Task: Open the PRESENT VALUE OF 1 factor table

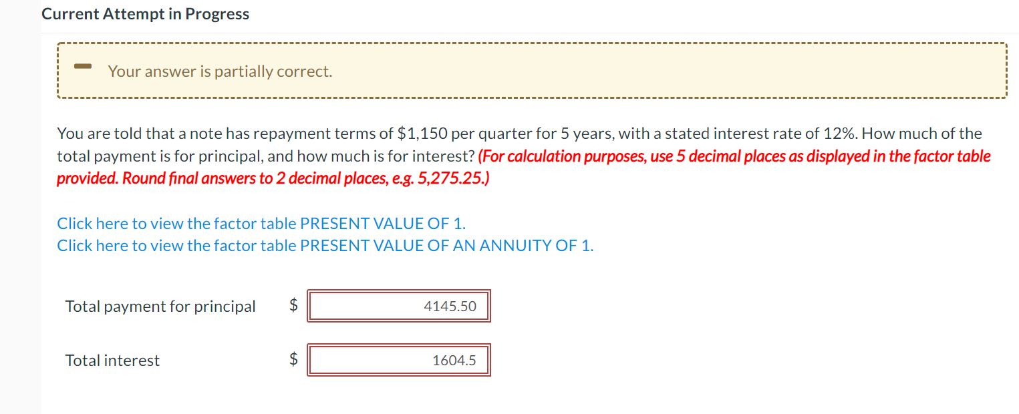Action: [x=261, y=223]
